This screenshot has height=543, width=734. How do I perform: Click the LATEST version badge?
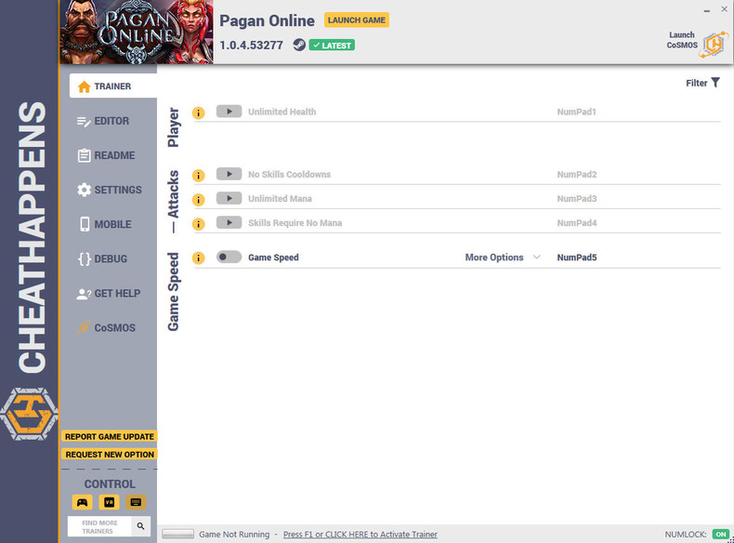[x=332, y=46]
